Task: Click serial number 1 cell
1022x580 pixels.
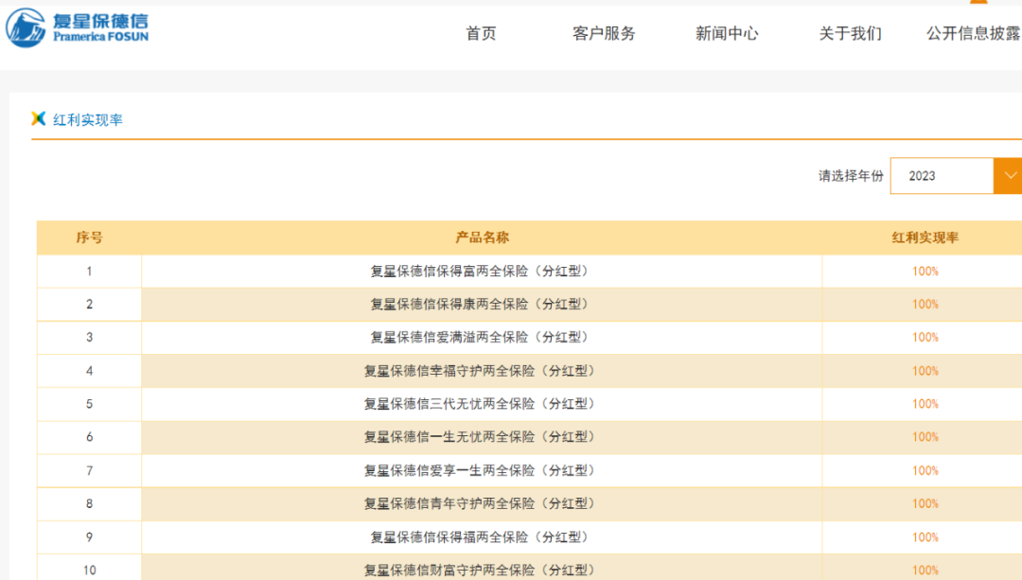Action: point(89,272)
